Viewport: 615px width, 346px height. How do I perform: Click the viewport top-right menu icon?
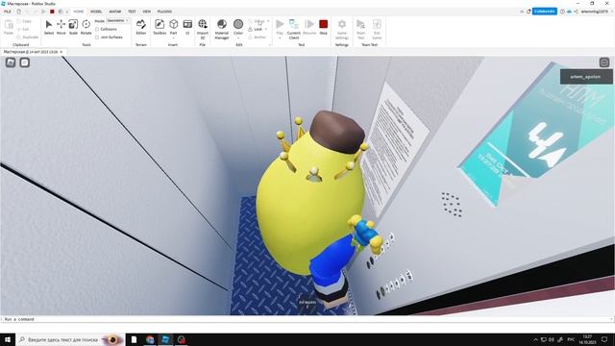(x=604, y=62)
